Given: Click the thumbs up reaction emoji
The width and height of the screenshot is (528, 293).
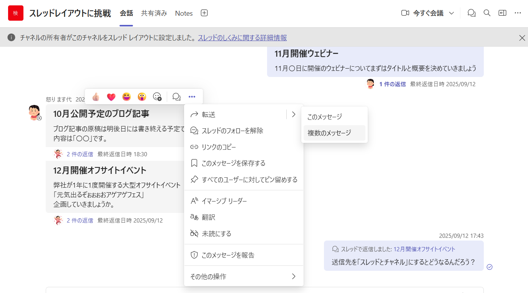Looking at the screenshot, I should pos(96,97).
